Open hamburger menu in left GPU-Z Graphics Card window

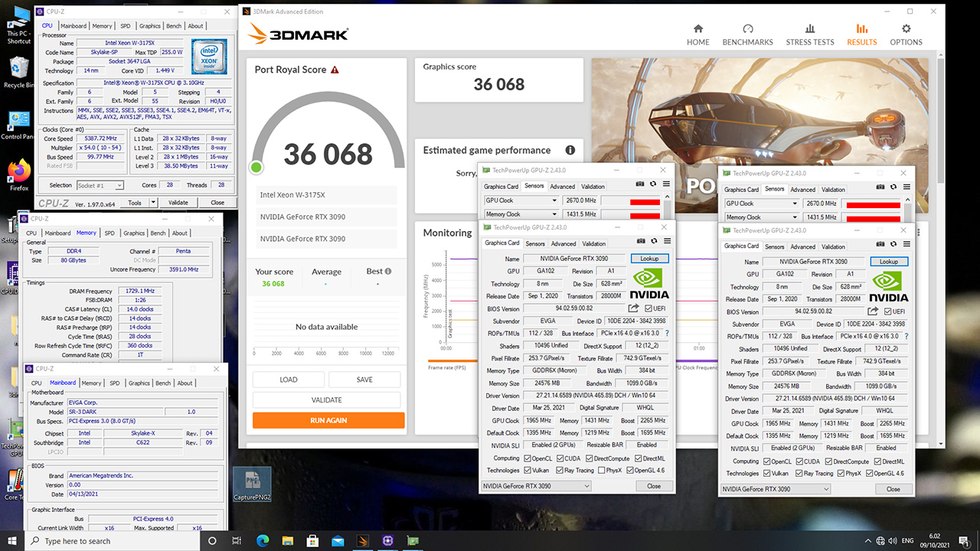click(x=667, y=242)
